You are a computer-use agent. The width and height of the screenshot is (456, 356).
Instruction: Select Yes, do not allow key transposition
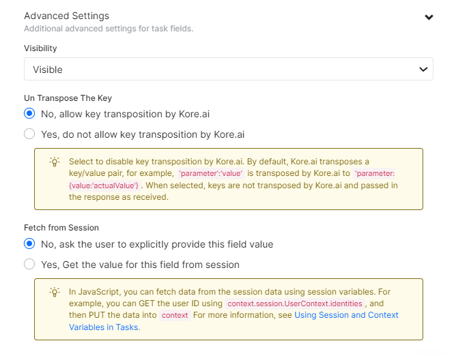click(x=29, y=134)
